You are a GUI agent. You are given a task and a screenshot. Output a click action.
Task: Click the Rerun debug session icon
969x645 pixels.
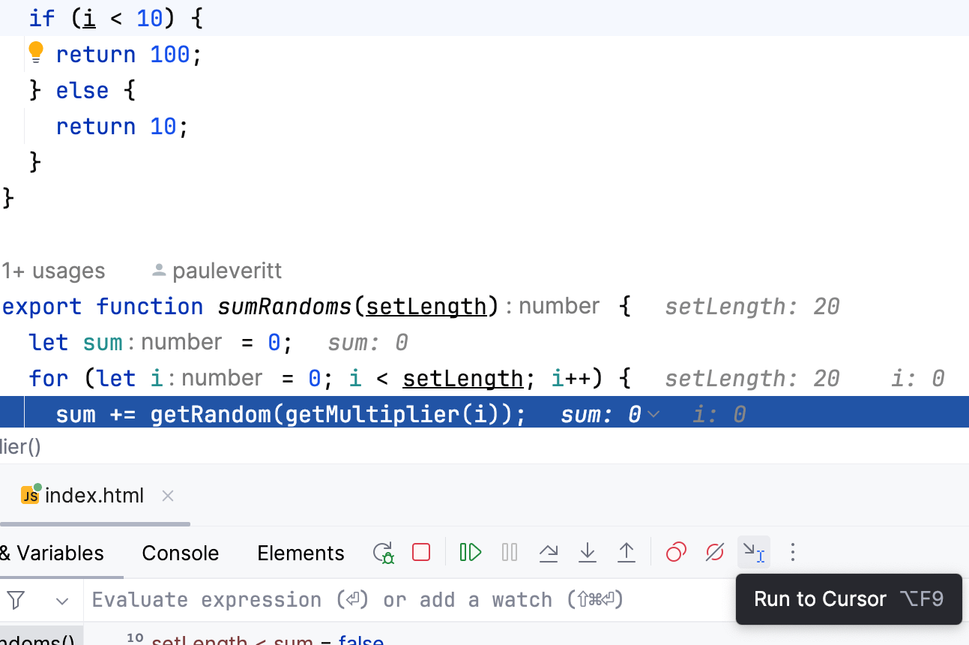click(x=383, y=552)
